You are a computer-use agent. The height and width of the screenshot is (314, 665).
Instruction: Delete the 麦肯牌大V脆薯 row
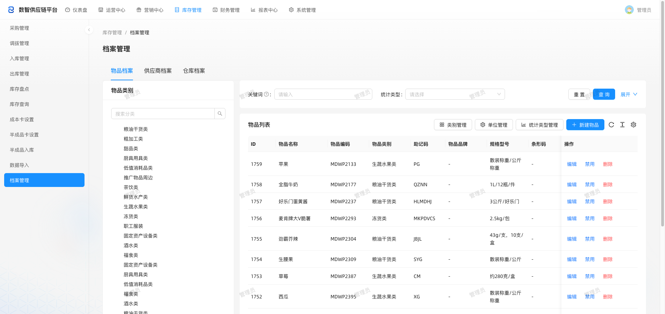tap(608, 218)
